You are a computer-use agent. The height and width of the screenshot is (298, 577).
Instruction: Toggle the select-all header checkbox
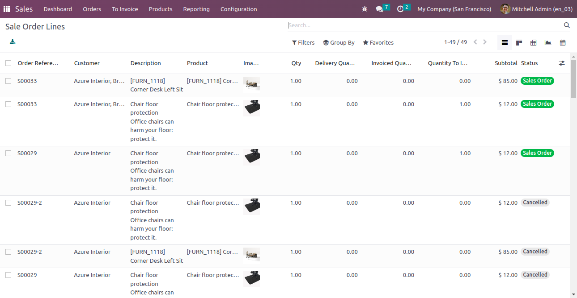[8, 63]
